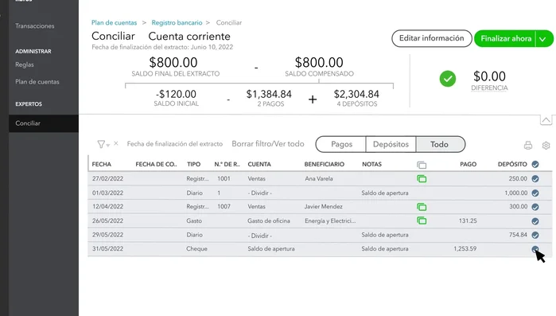Print the reconciliation list
The width and height of the screenshot is (556, 316).
(x=528, y=146)
